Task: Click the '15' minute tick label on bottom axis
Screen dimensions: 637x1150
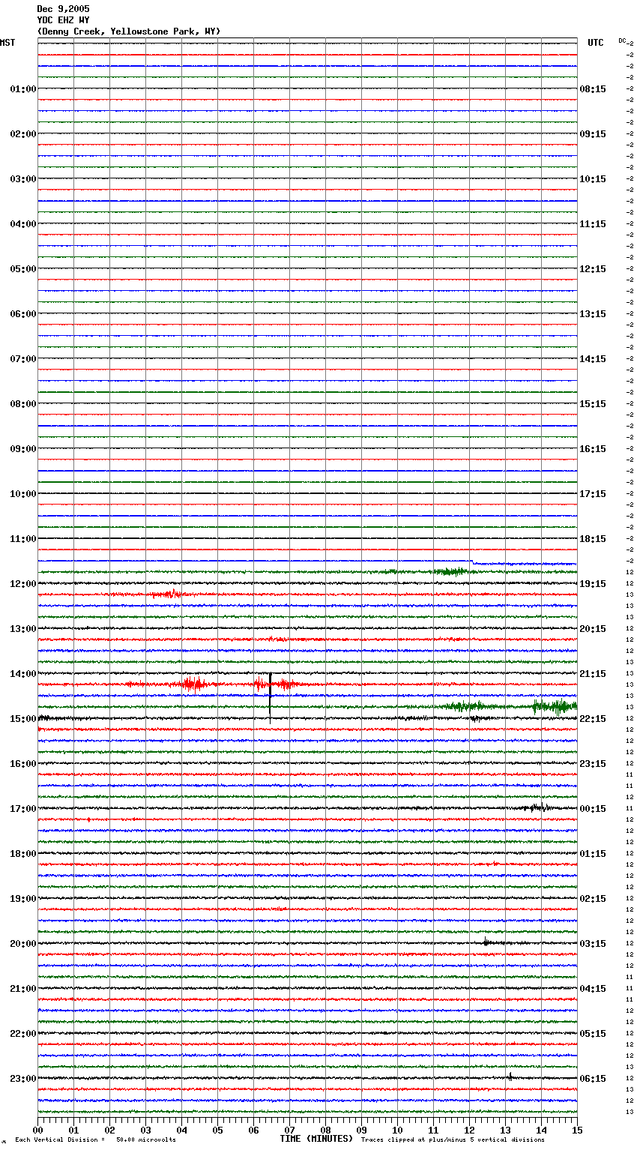Action: pos(577,1130)
